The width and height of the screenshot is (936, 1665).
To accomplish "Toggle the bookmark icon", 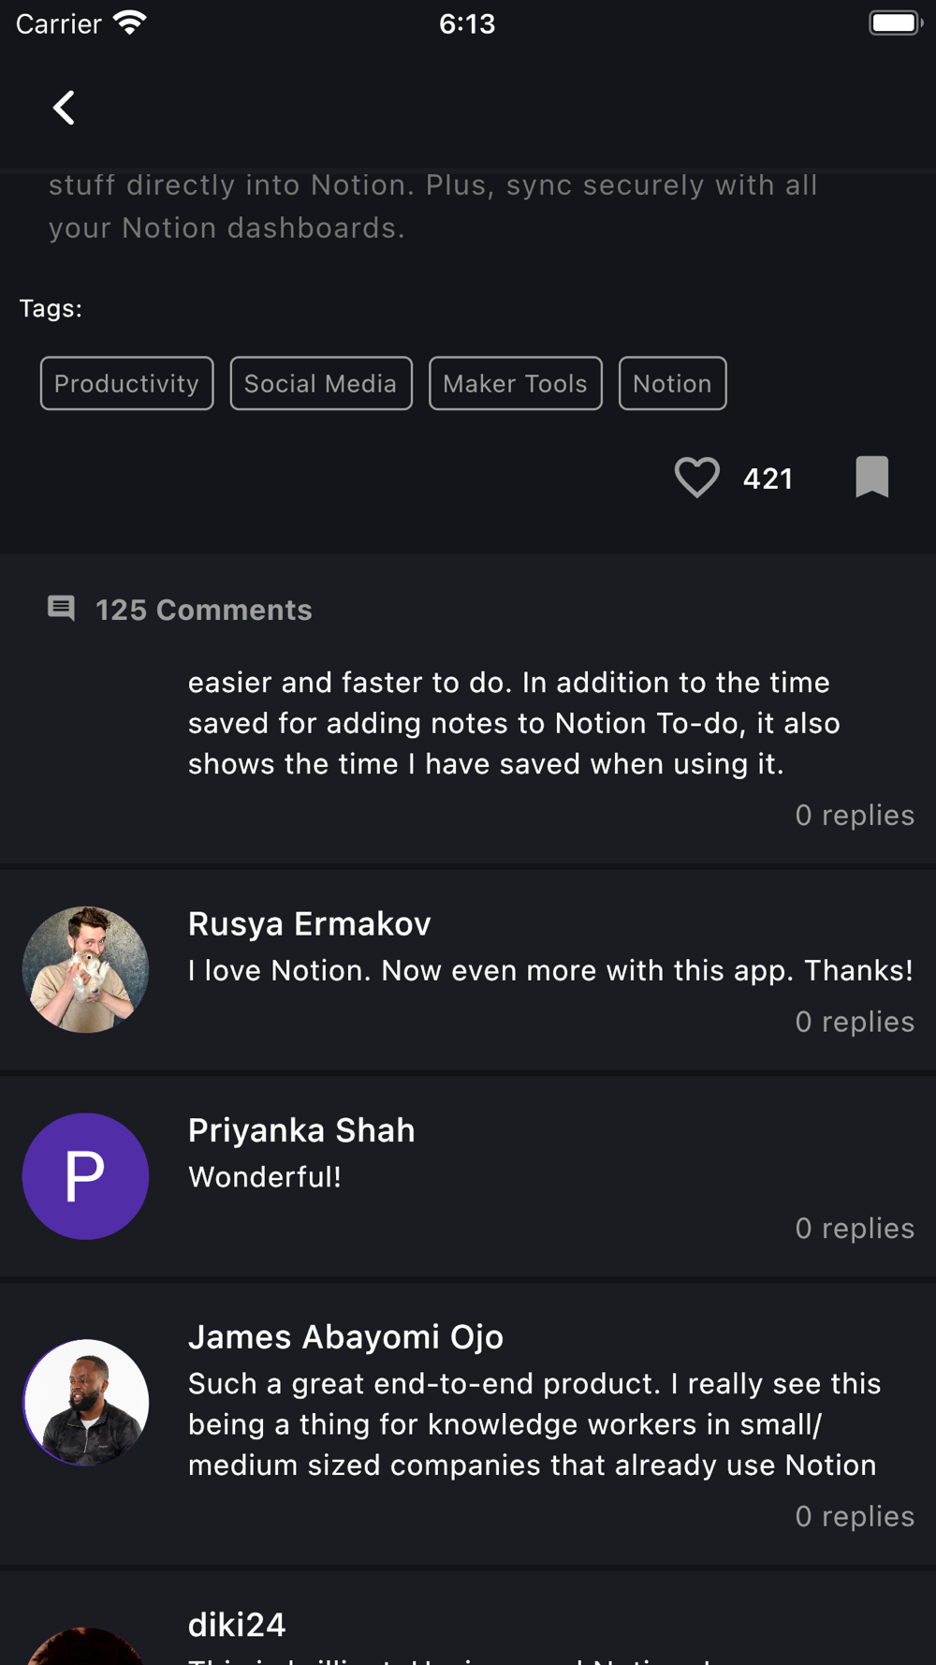I will (x=871, y=477).
